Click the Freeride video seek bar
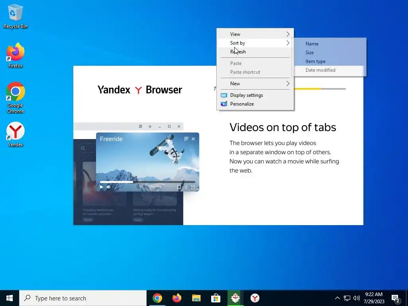The image size is (408, 306). 147,182
